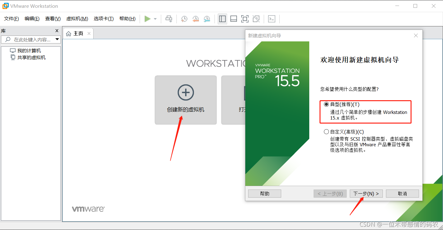
Task: Click the 下一步(N) button
Action: [x=366, y=194]
